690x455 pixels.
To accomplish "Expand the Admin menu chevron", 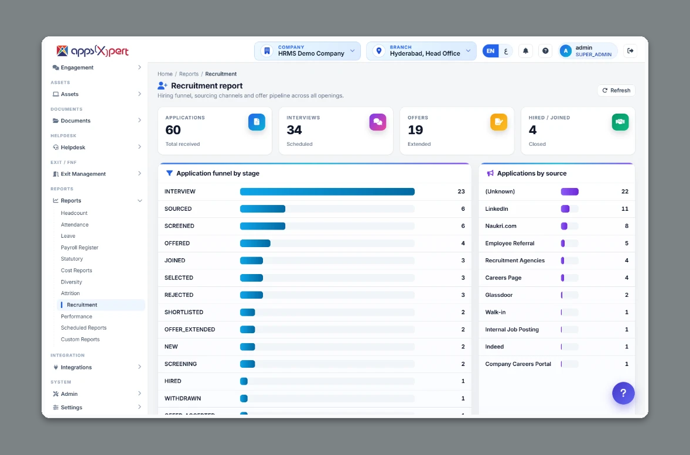I will point(139,394).
